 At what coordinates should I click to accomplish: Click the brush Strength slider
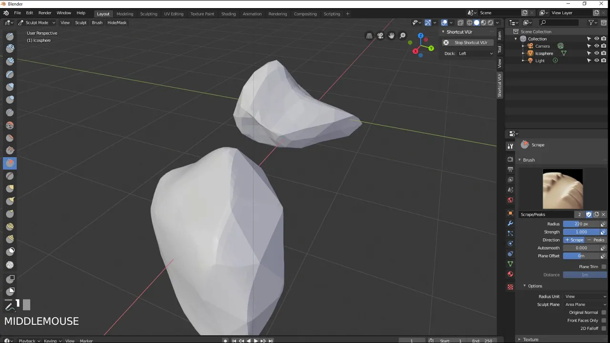tap(581, 232)
